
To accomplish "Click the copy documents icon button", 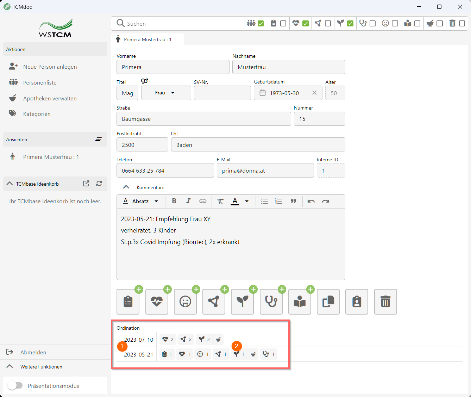I will [328, 302].
